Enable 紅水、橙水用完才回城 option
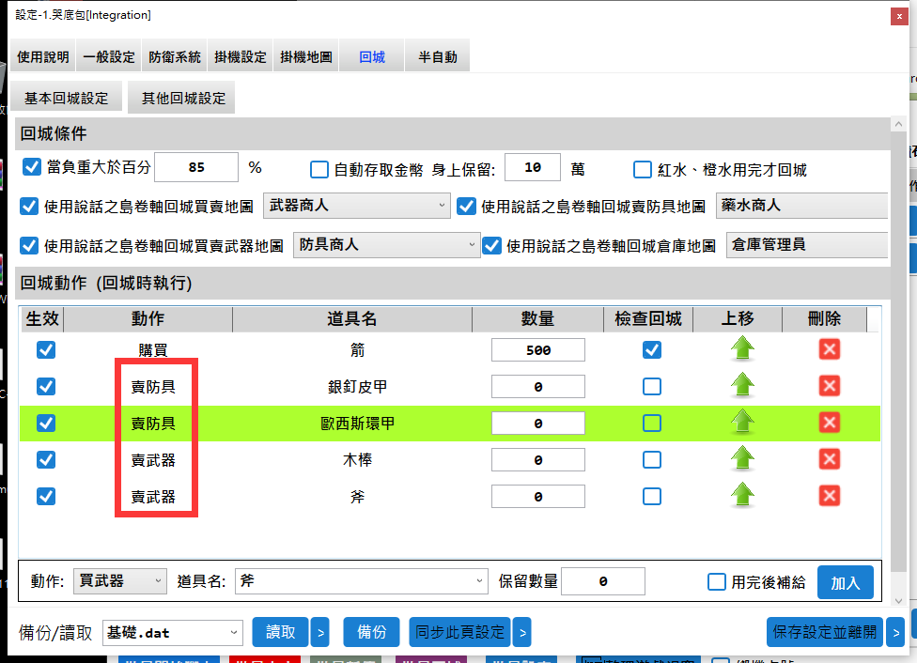This screenshot has width=917, height=663. coord(643,170)
